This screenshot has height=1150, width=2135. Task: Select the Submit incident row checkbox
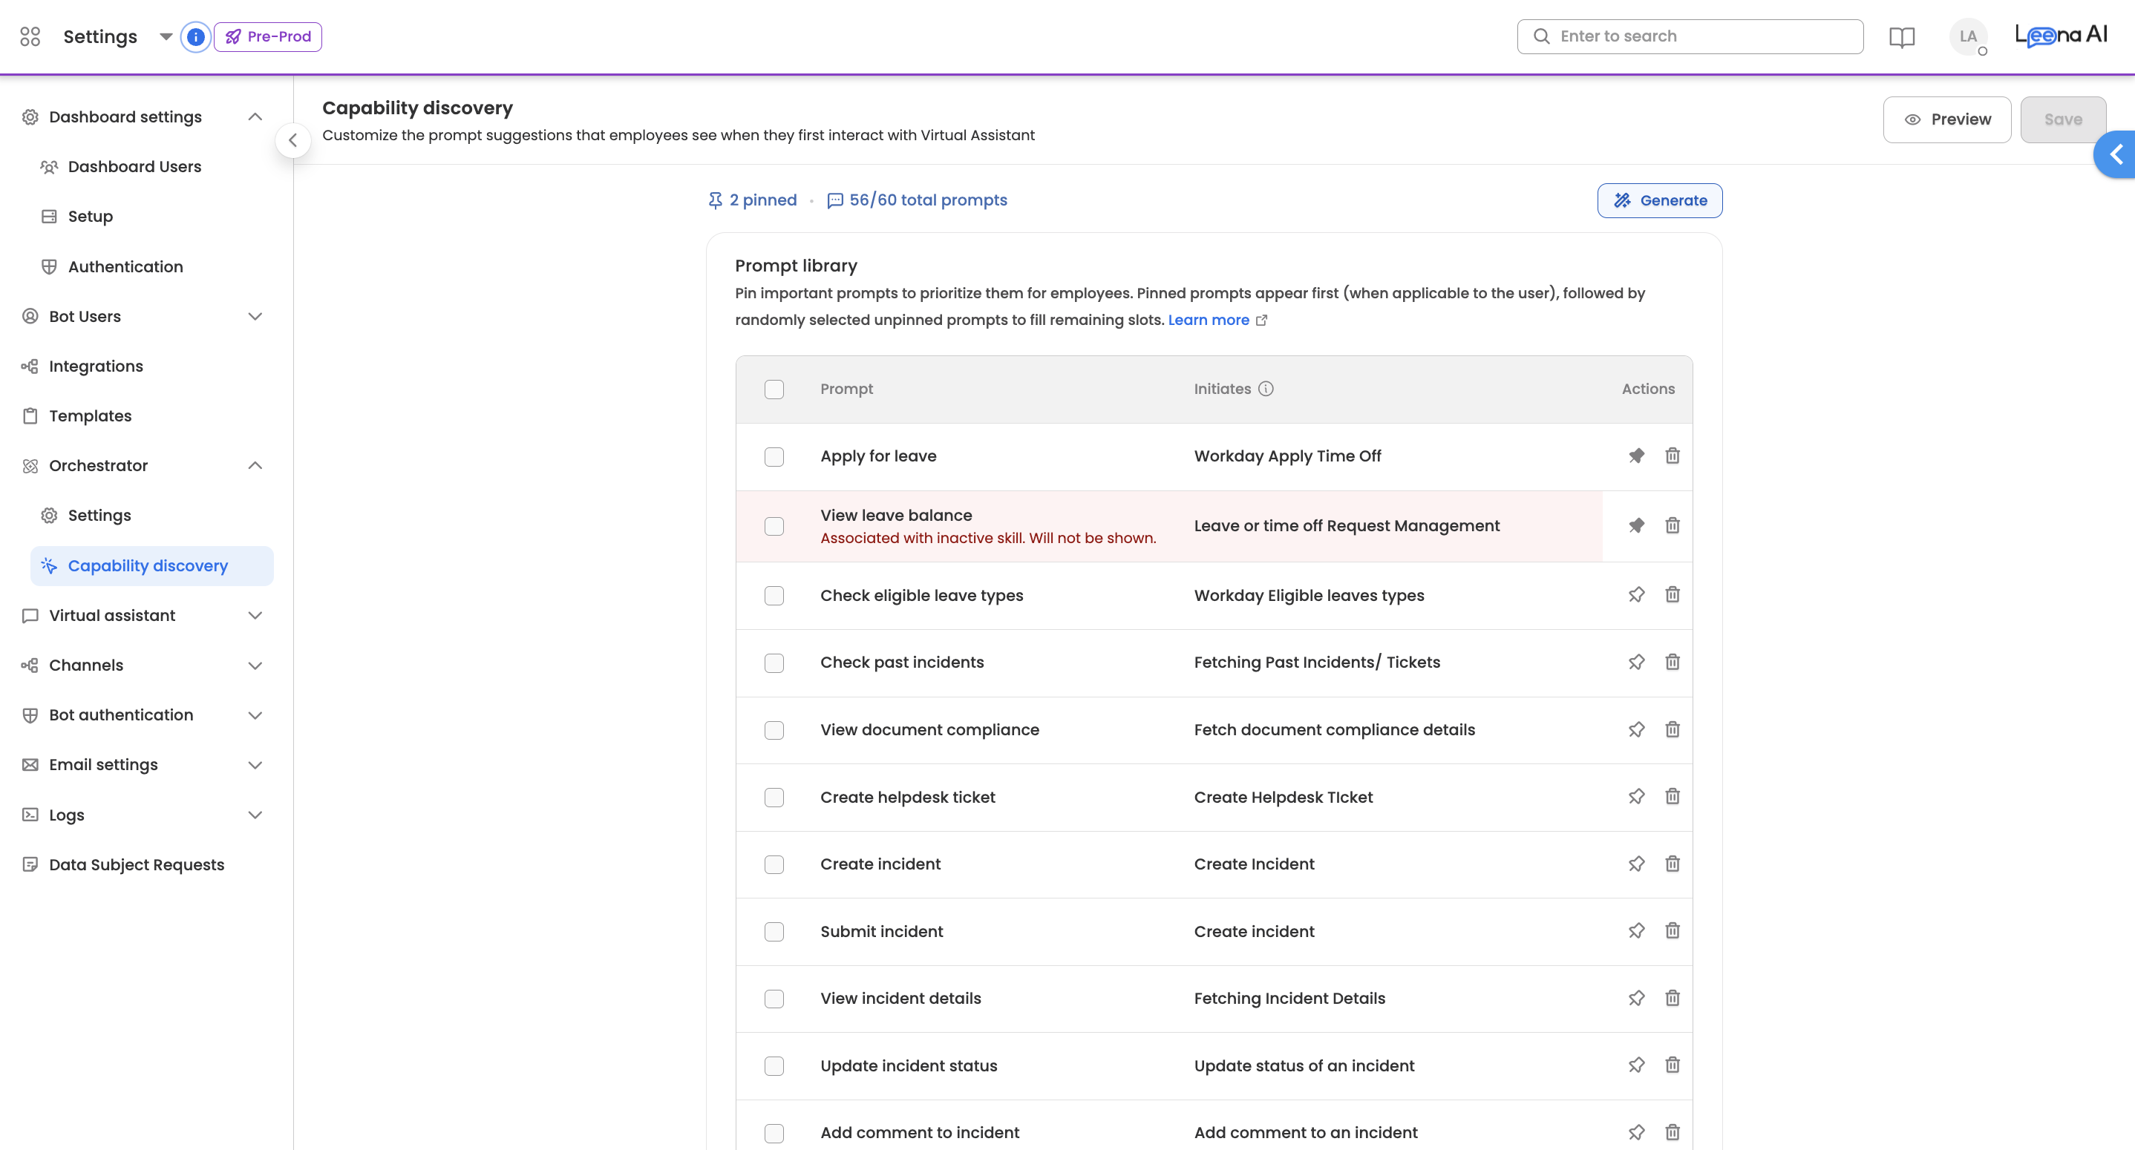click(774, 931)
